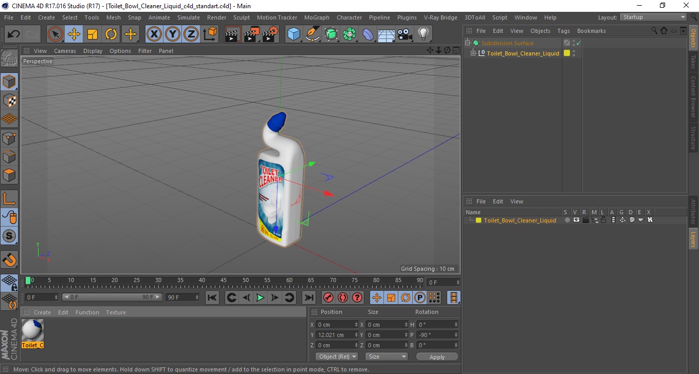Toggle Y axis lock
The image size is (699, 374).
coord(173,34)
